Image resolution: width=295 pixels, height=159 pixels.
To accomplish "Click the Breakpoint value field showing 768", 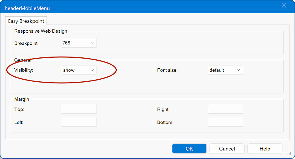I will pos(75,43).
